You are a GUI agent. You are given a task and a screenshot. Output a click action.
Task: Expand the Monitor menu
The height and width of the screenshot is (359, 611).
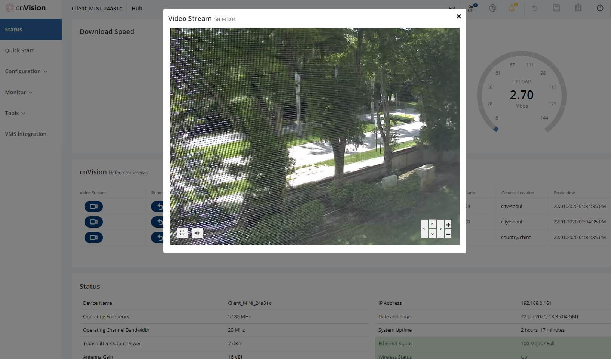[19, 92]
